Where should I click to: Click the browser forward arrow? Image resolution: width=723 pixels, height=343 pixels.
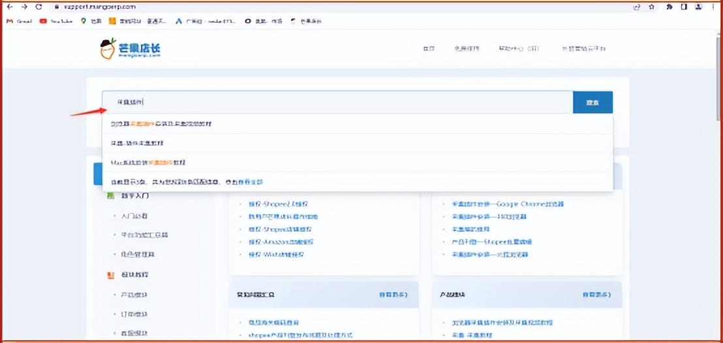(x=24, y=7)
